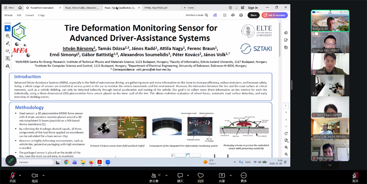Screen dimensions: 367x184
Task: Leave the meeting using the red exit icon
Action: pyautogui.click(x=355, y=176)
